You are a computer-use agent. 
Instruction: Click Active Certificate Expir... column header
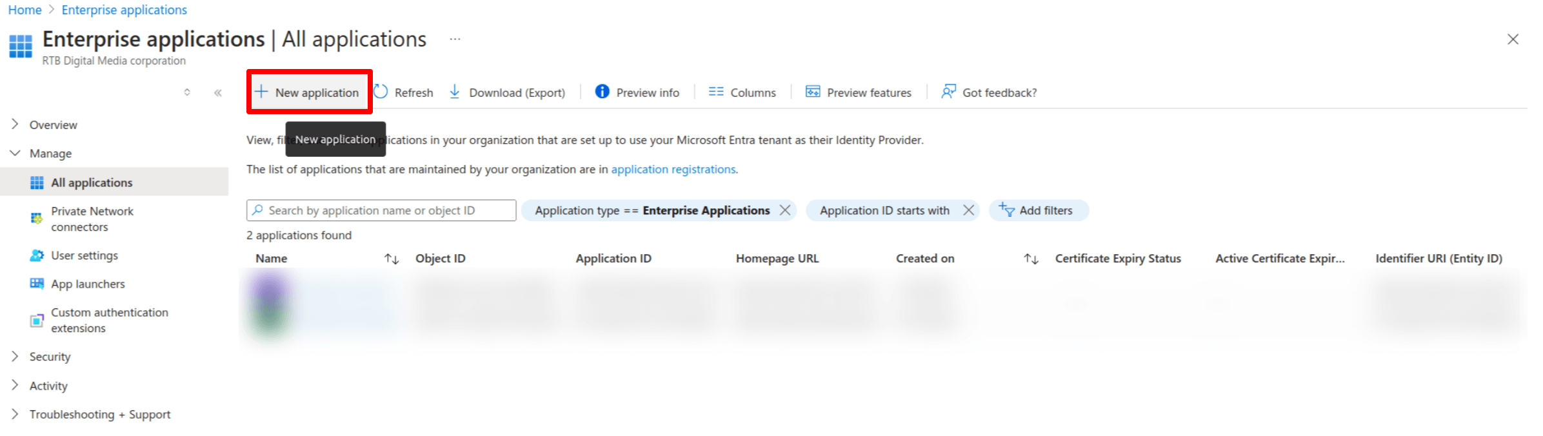[x=1280, y=258]
